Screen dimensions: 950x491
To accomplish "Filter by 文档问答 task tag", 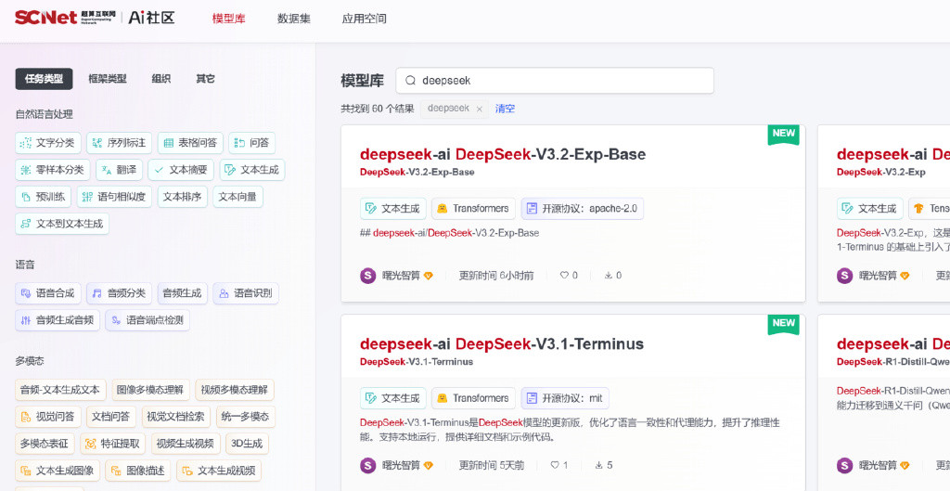I will (111, 417).
